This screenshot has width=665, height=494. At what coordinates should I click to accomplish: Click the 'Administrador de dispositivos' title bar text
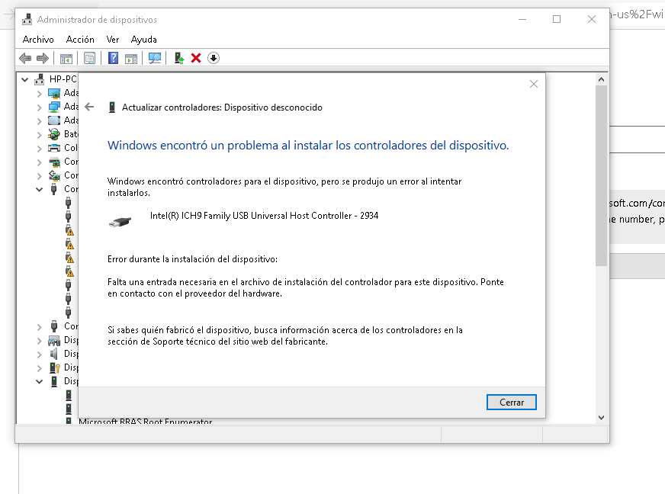[x=97, y=20]
